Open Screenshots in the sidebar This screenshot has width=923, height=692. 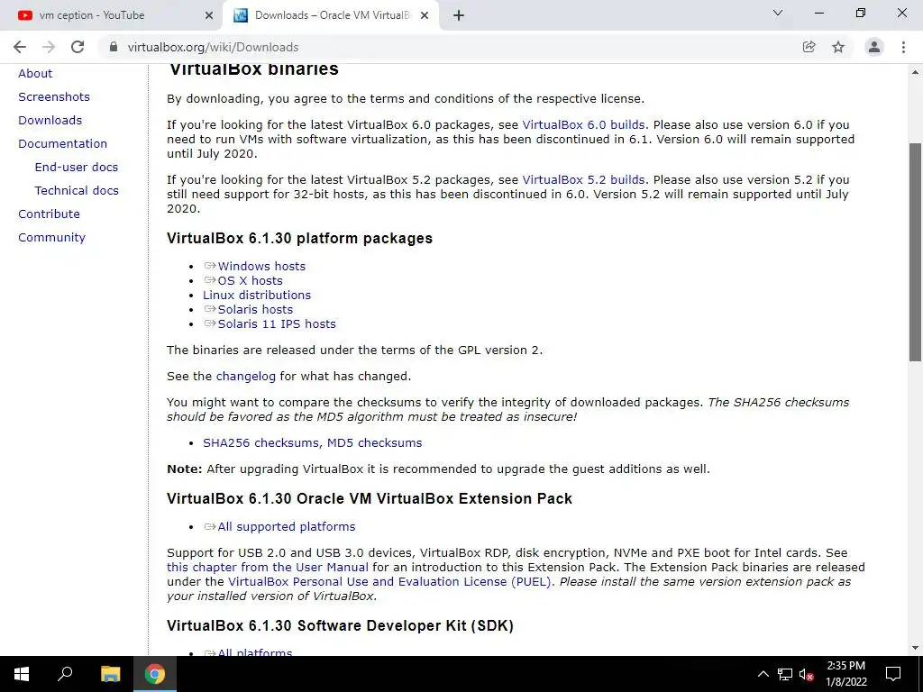53,97
